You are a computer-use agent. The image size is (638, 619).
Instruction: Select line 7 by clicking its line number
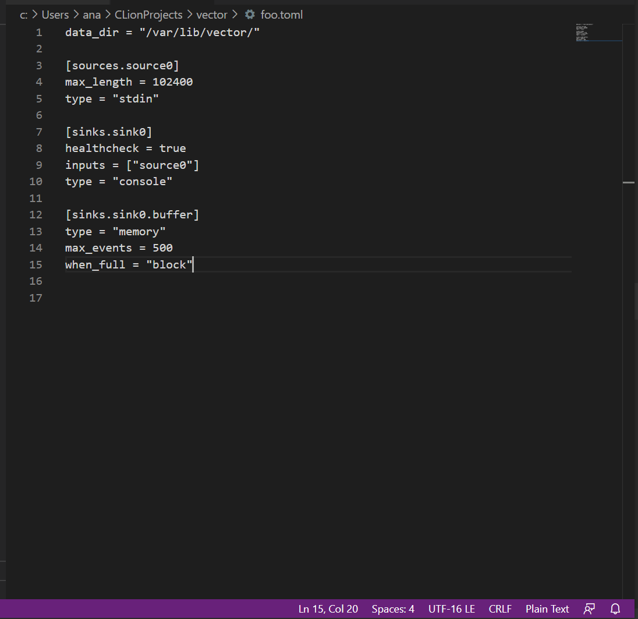click(39, 132)
